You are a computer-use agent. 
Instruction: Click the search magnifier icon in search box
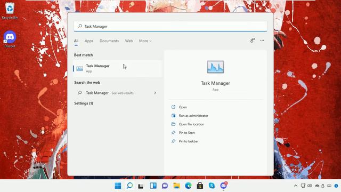[80, 26]
